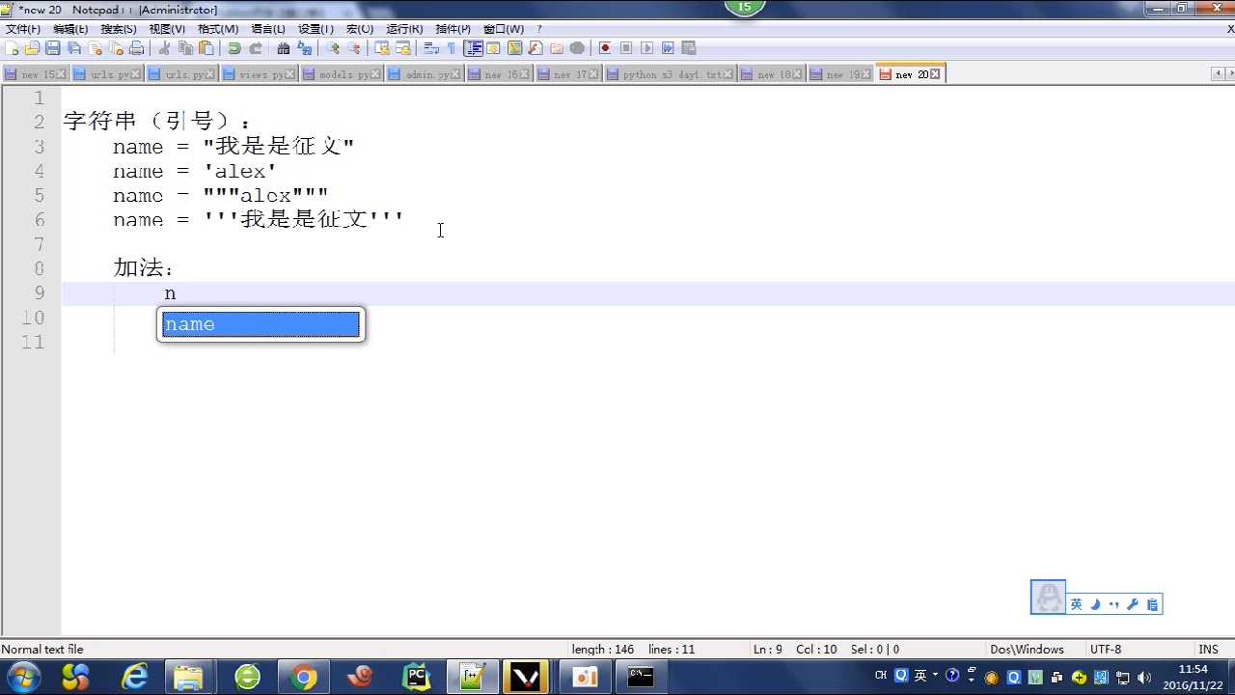Undo the last edit with toolbar icon
The width and height of the screenshot is (1235, 695).
[234, 48]
